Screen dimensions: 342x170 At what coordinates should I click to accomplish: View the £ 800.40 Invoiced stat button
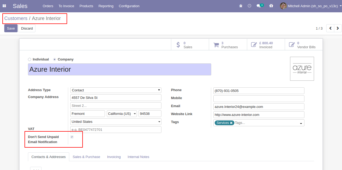coord(266,45)
